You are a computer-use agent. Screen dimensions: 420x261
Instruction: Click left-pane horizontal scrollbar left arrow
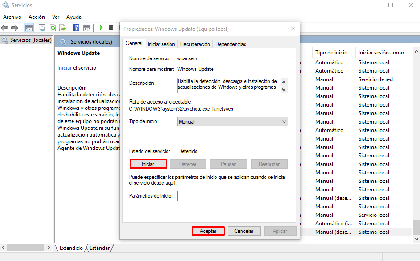[3, 247]
